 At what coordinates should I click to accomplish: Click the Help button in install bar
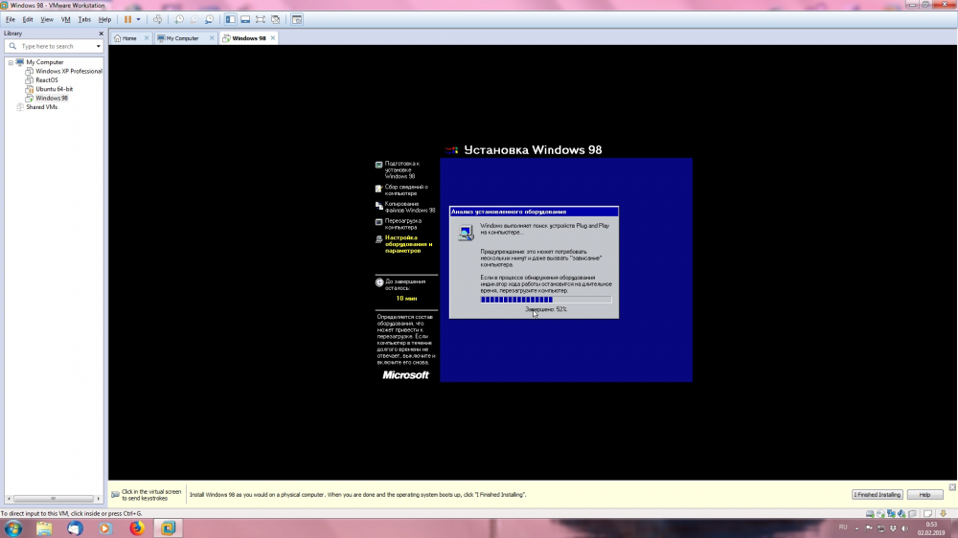[x=925, y=495]
